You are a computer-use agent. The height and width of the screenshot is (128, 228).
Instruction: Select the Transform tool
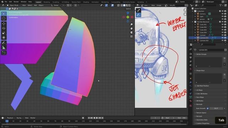pos(4,38)
